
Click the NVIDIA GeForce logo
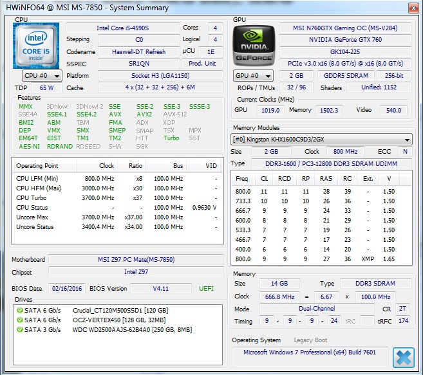point(254,46)
